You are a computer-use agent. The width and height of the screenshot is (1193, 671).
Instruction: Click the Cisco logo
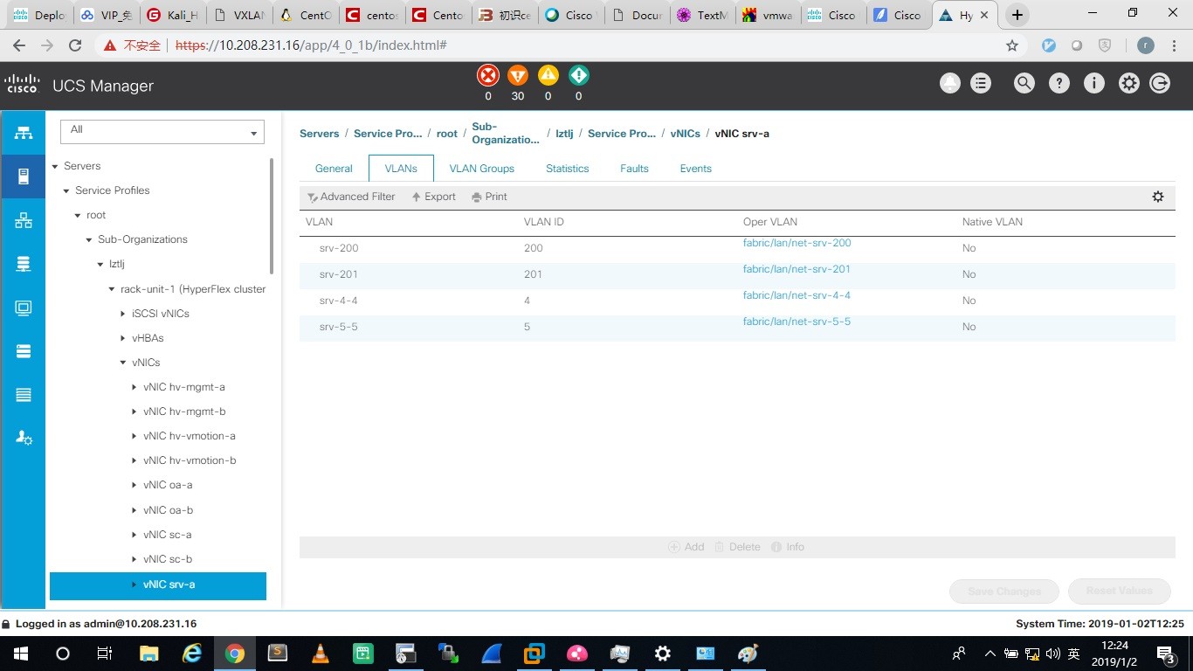pos(22,85)
